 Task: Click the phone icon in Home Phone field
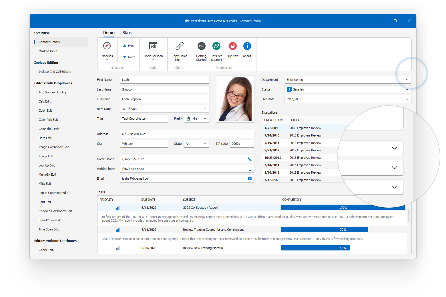click(250, 159)
